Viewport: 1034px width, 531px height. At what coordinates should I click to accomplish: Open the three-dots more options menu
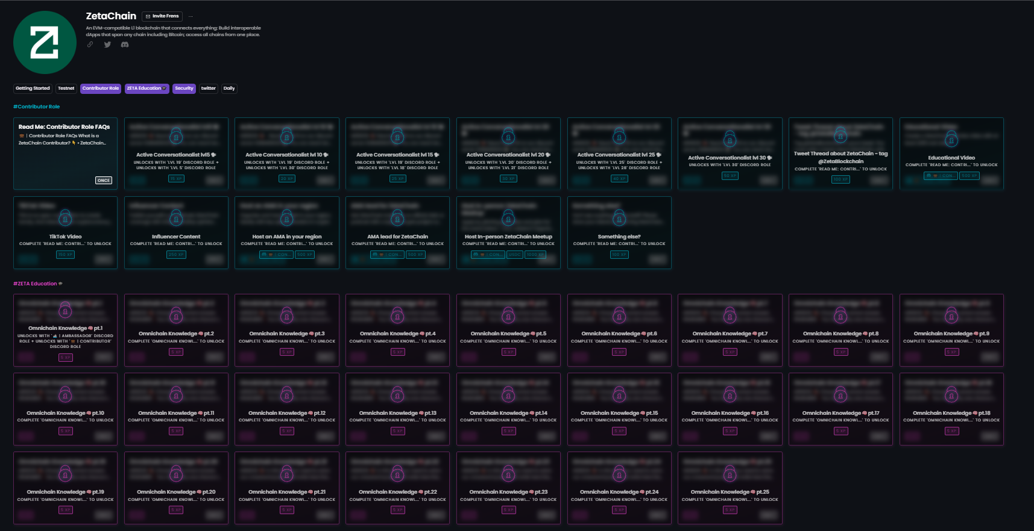191,16
